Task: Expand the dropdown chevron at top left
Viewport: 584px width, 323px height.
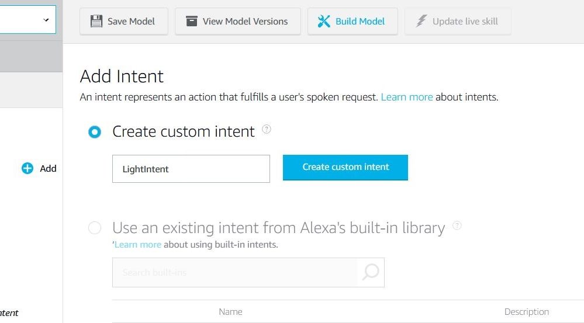Action: [x=46, y=20]
